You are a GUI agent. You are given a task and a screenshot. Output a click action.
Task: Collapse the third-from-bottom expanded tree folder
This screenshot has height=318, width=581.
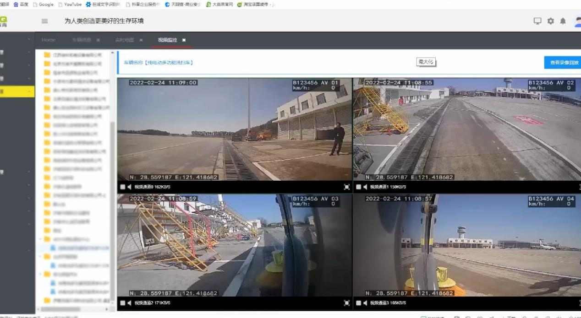coord(40,239)
